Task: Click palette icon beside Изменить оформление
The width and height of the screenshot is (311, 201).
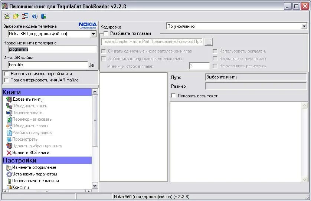Action: pyautogui.click(x=9, y=168)
